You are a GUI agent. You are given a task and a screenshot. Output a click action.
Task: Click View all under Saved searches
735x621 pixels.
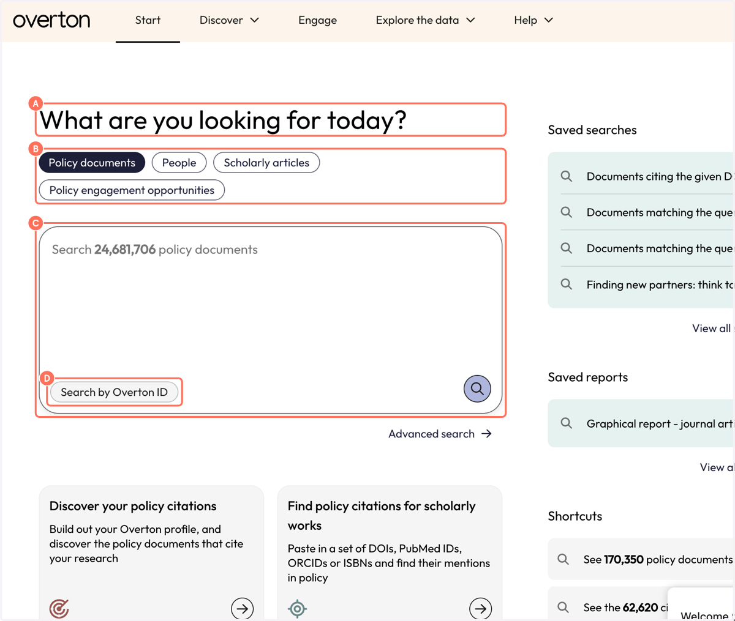712,329
